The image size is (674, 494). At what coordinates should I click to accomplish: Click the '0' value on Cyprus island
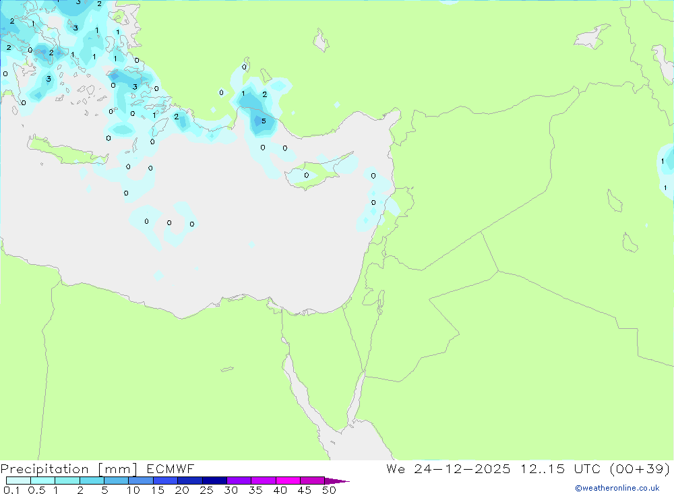pyautogui.click(x=307, y=175)
